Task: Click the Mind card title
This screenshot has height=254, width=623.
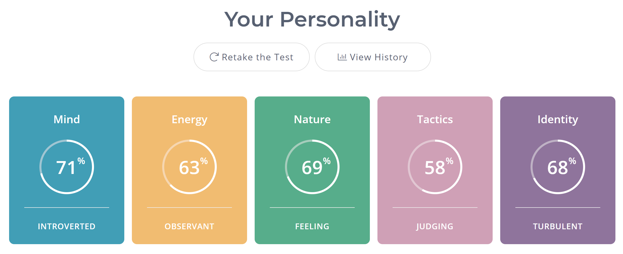Action: point(67,119)
